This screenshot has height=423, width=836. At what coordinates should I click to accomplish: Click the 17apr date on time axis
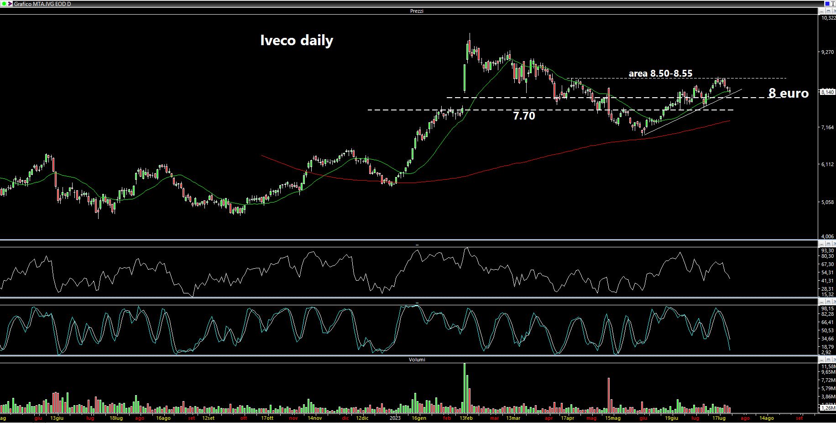tap(568, 418)
